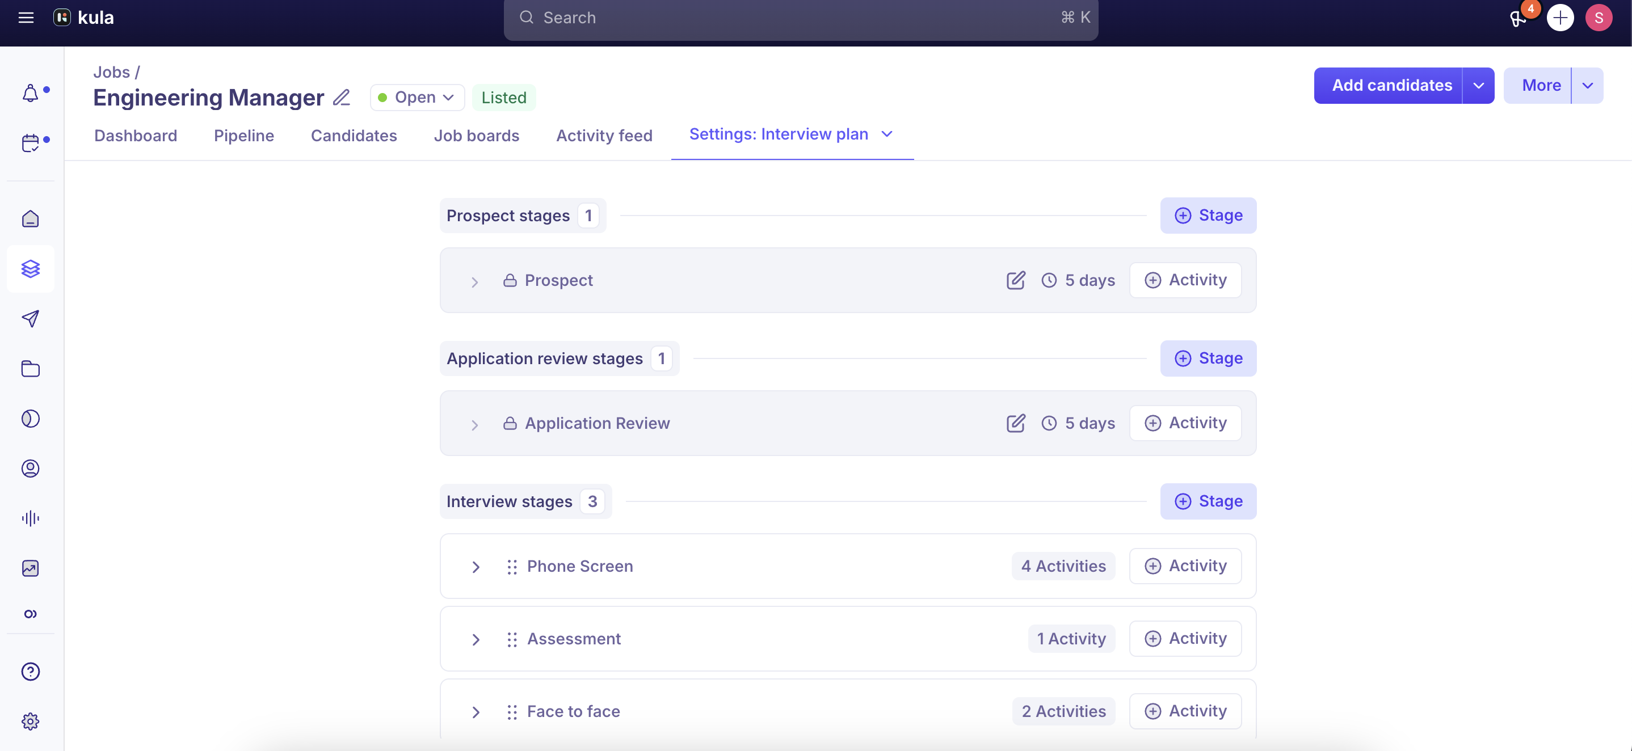Screen dimensions: 1632x751
Task: Switch to the Dashboard tab
Action: pos(136,136)
